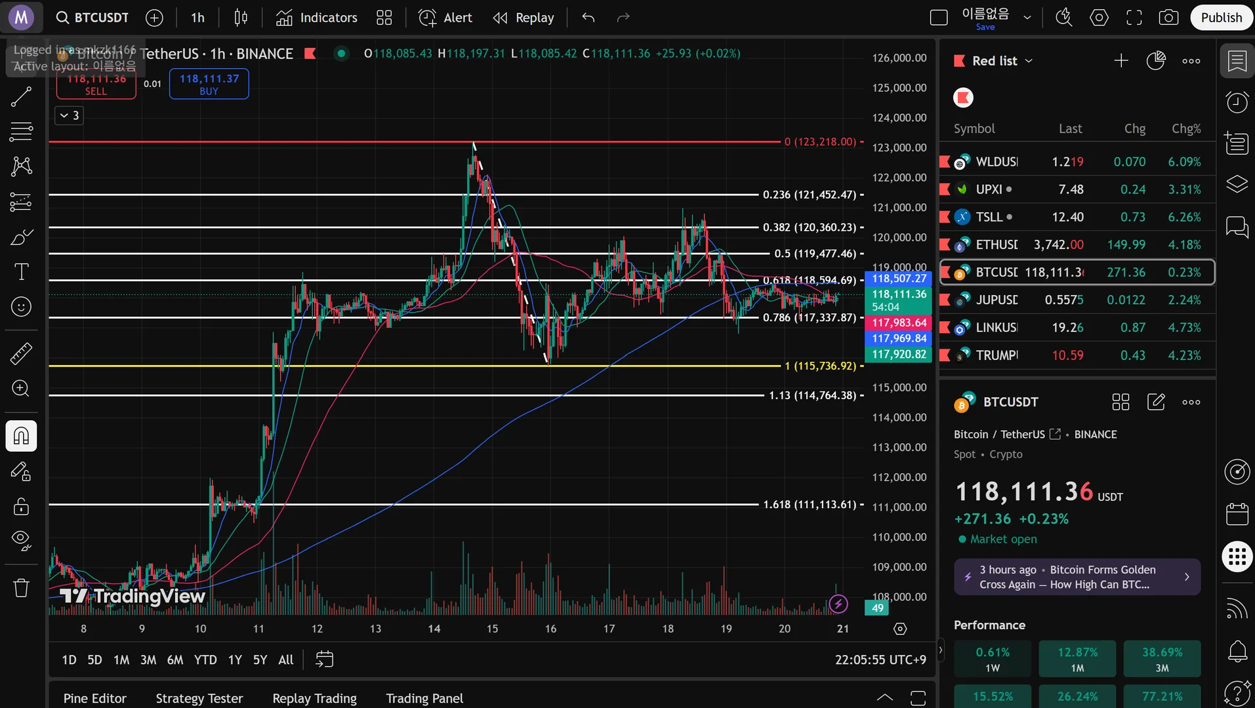Open the Trading Panel tab
This screenshot has height=708, width=1255.
click(424, 698)
